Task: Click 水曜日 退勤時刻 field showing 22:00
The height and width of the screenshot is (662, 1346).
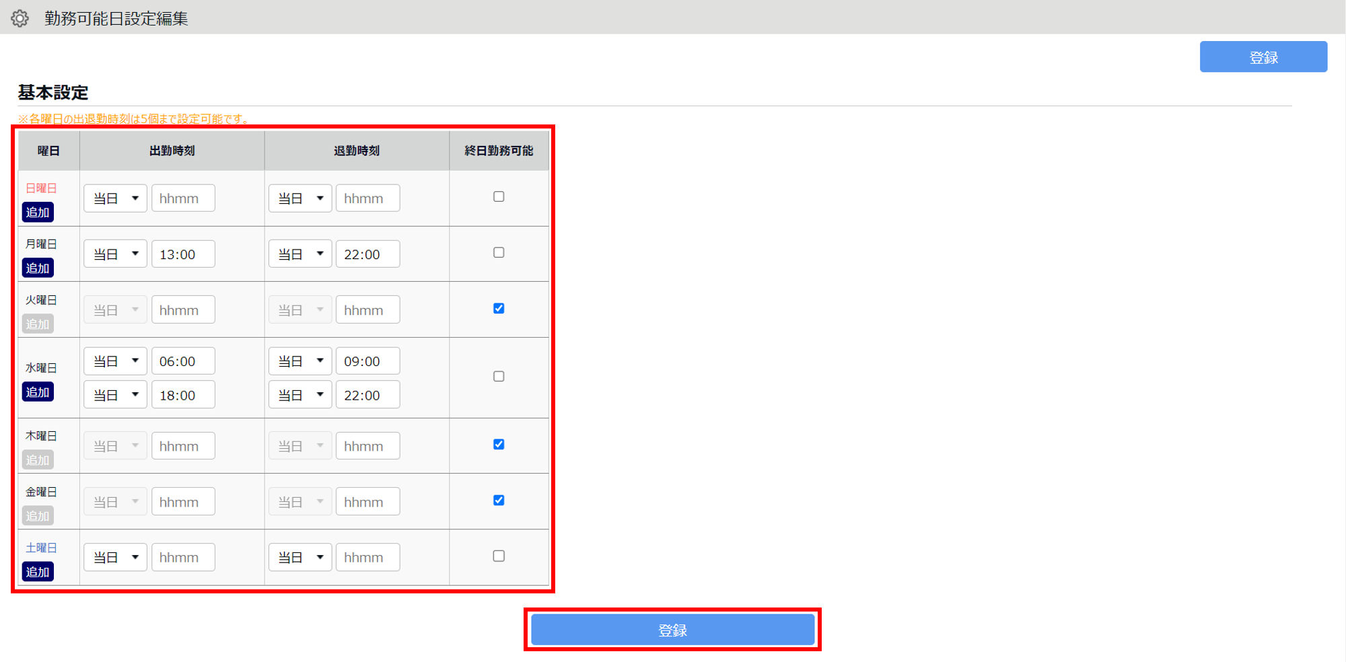Action: (368, 395)
